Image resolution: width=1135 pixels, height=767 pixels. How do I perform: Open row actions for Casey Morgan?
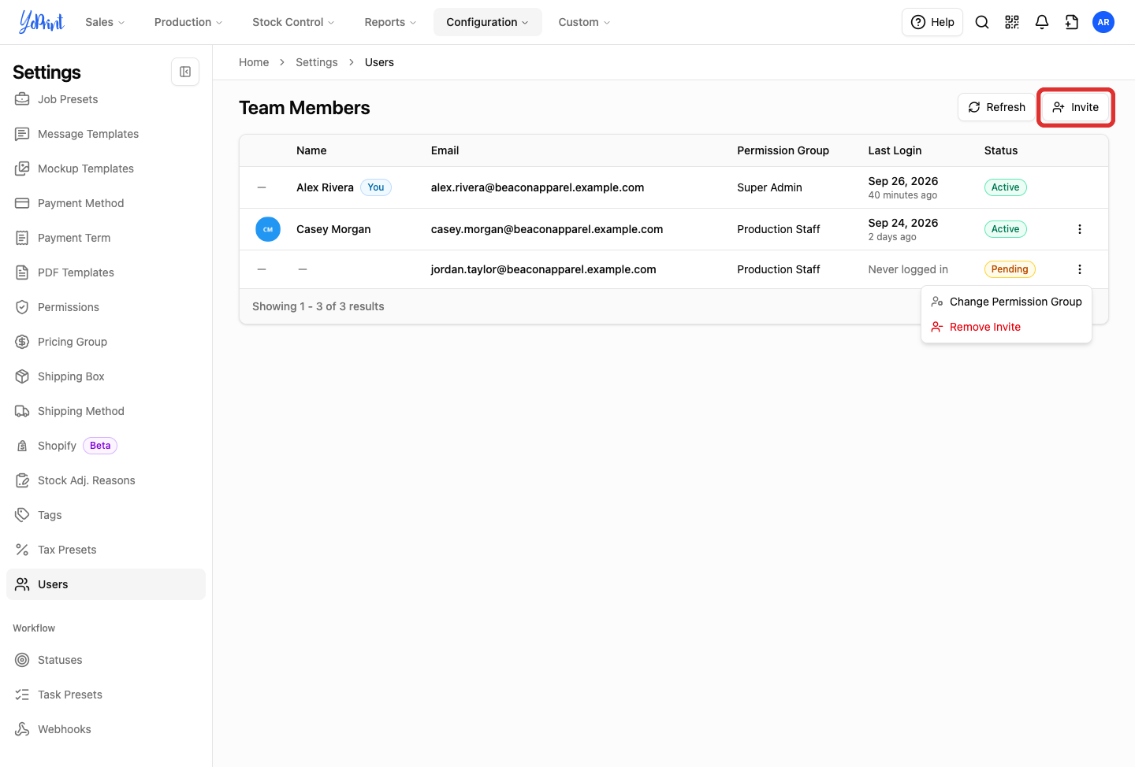pos(1080,229)
